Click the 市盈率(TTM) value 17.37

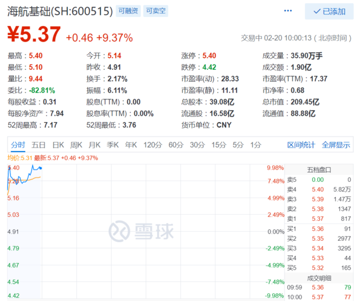[x=318, y=79]
